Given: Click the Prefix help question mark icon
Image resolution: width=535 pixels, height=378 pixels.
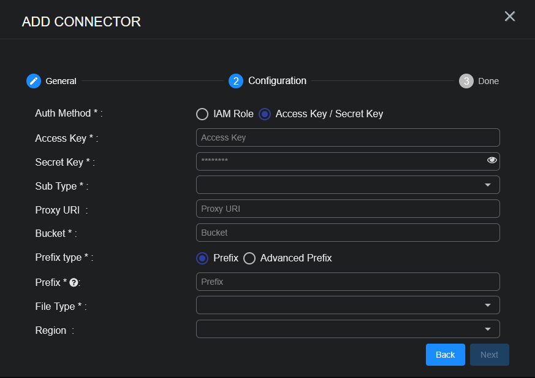Looking at the screenshot, I should [x=74, y=282].
